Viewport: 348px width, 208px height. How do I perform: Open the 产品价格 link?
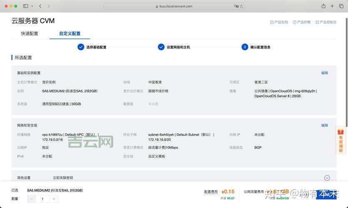click(302, 22)
